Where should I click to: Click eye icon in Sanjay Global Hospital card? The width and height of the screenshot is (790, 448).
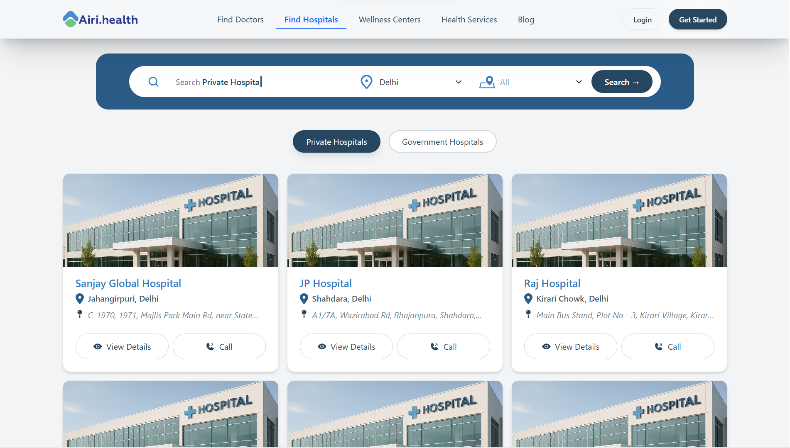tap(98, 346)
